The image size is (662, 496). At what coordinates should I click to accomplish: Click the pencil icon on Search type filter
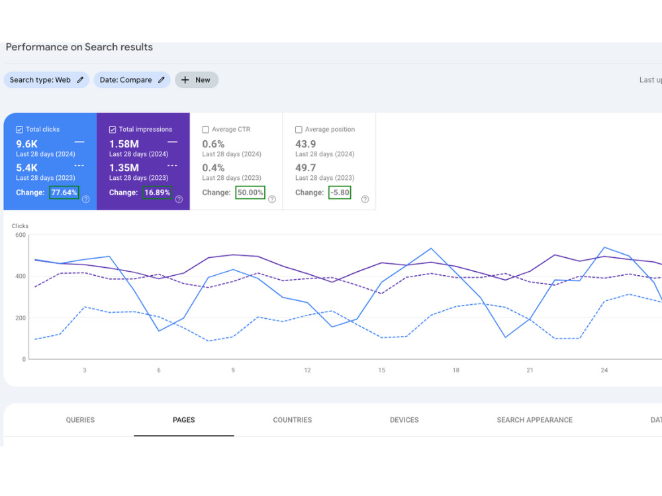[x=80, y=80]
